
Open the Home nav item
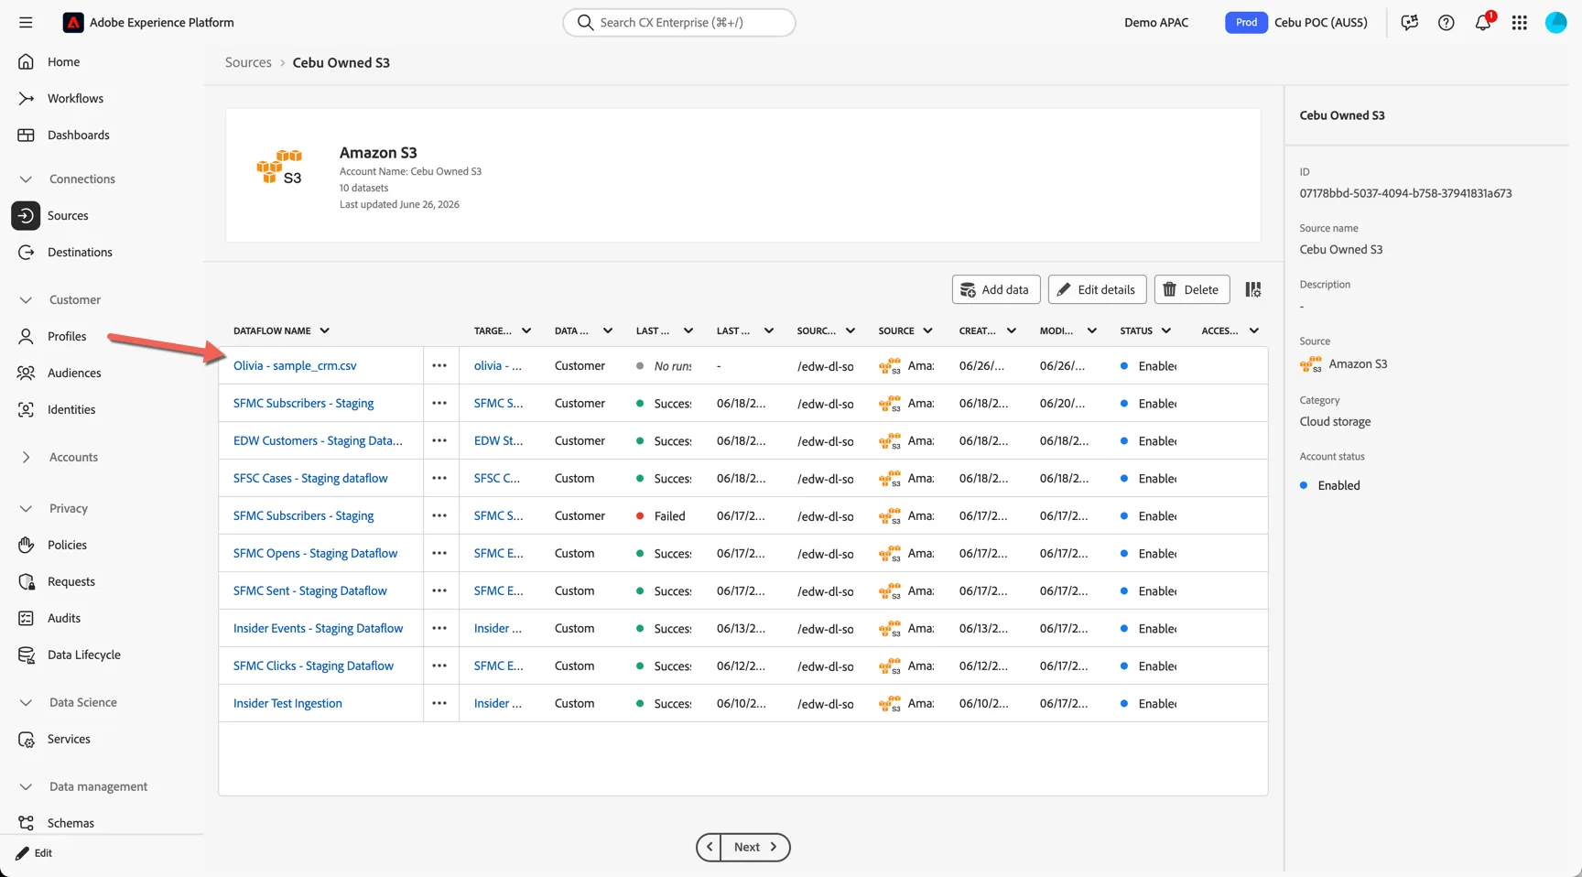click(62, 61)
